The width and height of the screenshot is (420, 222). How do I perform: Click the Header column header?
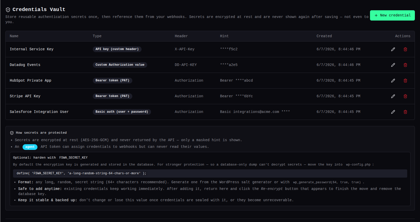[181, 36]
